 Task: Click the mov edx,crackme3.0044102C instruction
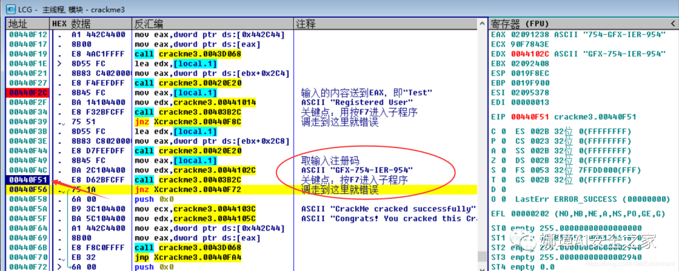coord(195,170)
